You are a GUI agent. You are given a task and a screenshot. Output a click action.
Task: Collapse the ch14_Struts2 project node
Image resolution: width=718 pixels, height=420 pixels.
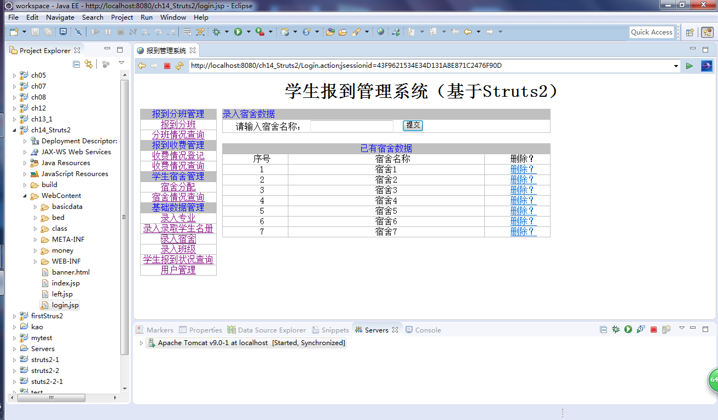coord(15,130)
